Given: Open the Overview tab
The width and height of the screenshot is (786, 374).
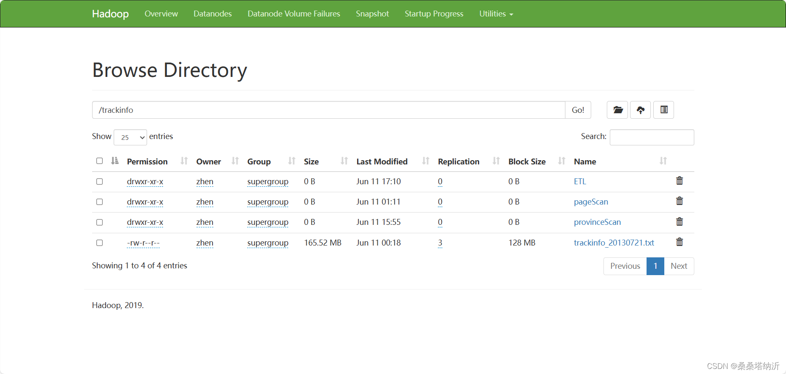Looking at the screenshot, I should 161,14.
